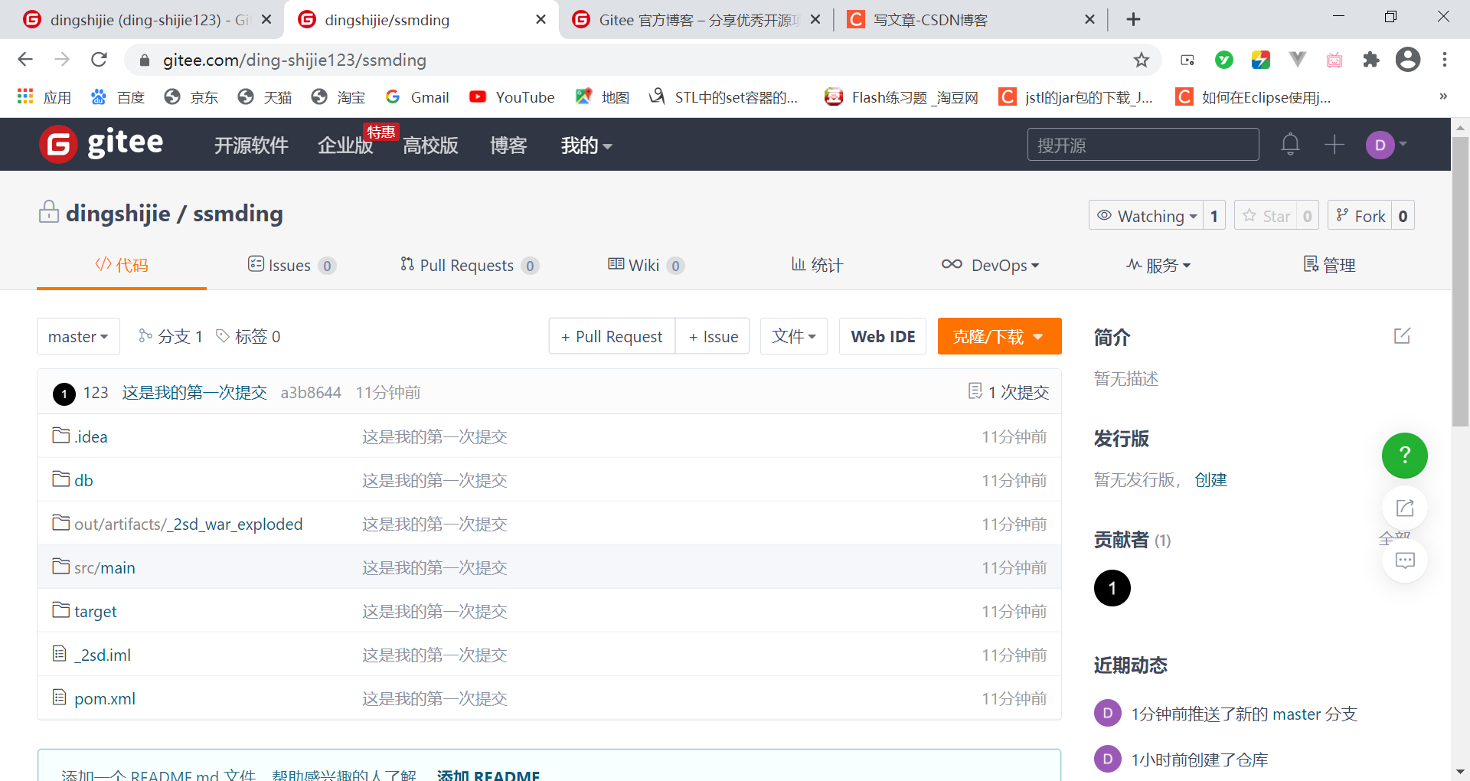Click the Gmail bookmark
Viewport: 1470px width, 781px height.
[x=417, y=97]
